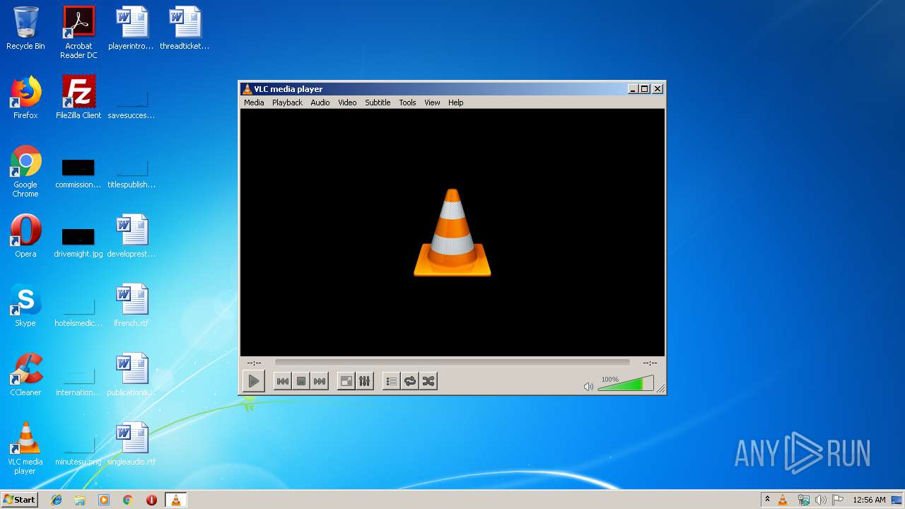Select publication Word document icon
Image resolution: width=905 pixels, height=509 pixels.
coord(132,375)
